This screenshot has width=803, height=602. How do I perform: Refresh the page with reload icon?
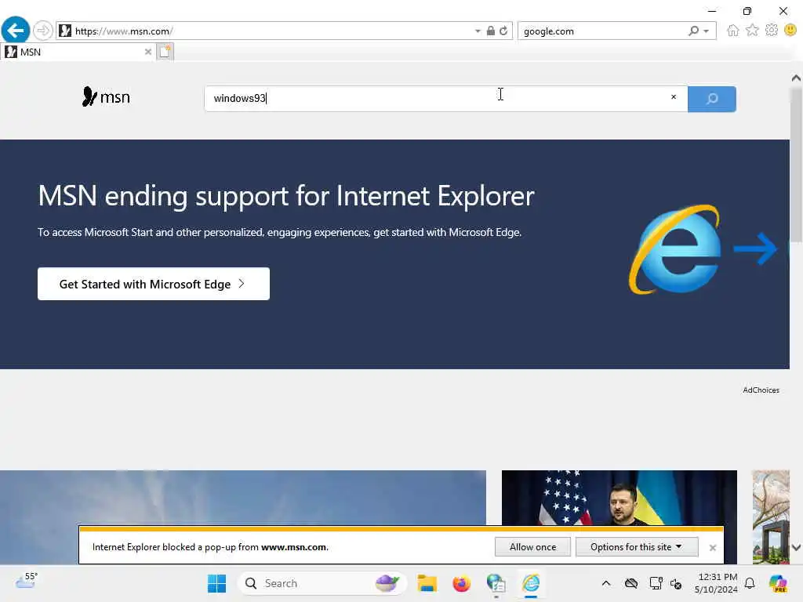(x=504, y=31)
